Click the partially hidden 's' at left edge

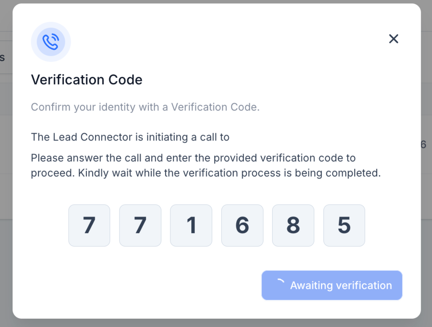(3, 57)
